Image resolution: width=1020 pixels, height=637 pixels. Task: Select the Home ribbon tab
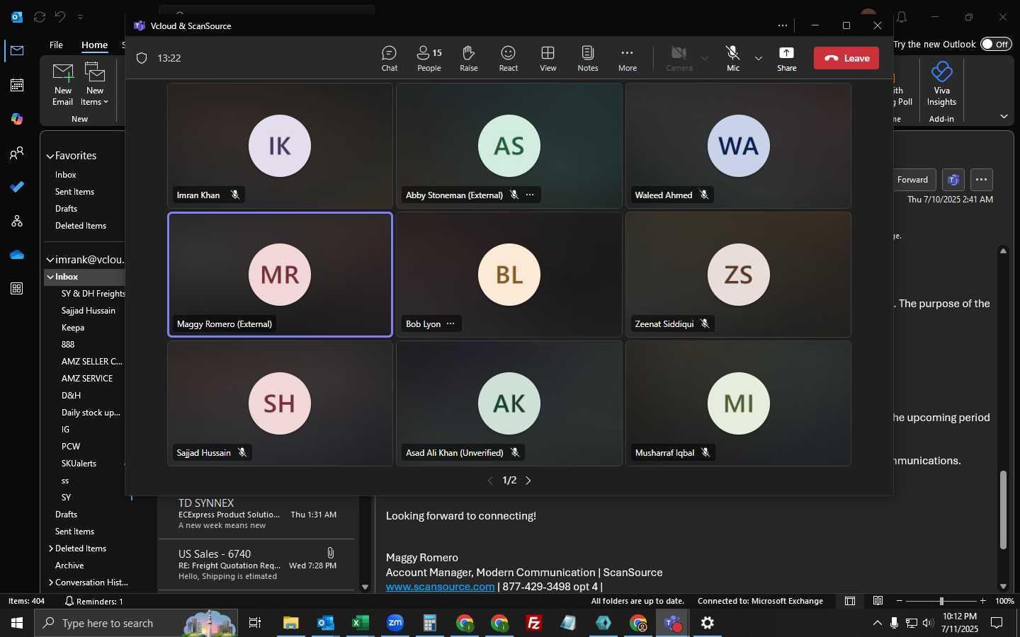point(94,45)
